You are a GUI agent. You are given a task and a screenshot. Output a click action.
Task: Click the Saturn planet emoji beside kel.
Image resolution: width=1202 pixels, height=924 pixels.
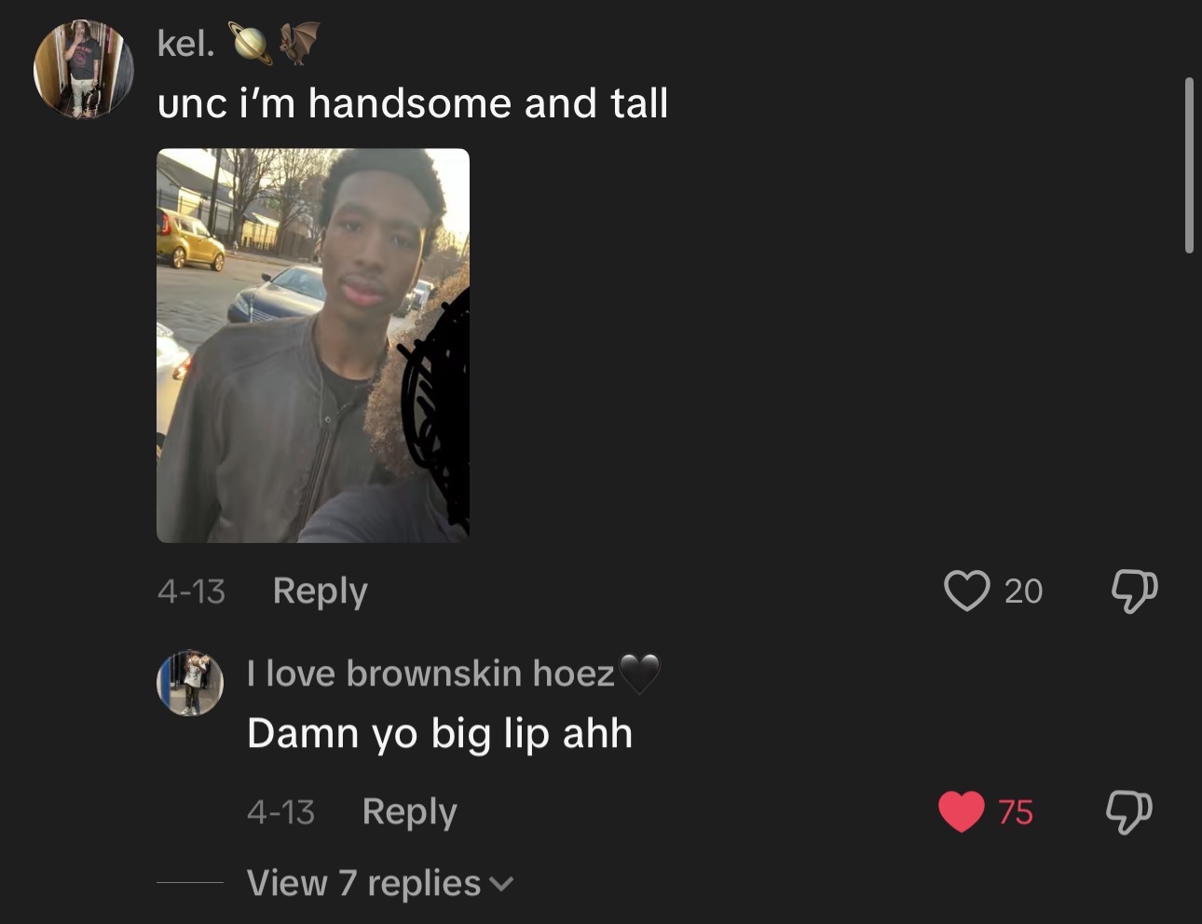(x=252, y=43)
